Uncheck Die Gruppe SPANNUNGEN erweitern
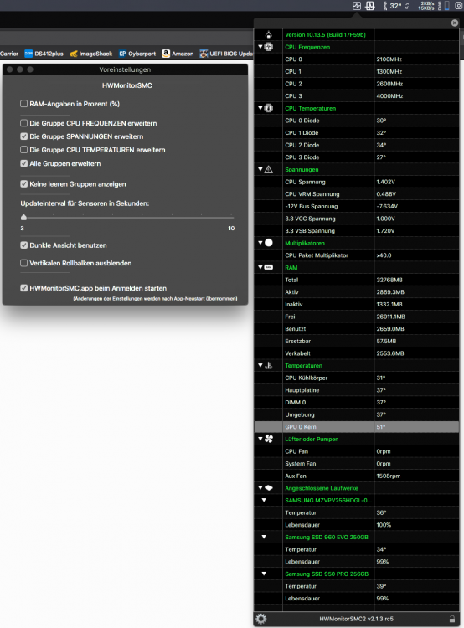 point(24,136)
